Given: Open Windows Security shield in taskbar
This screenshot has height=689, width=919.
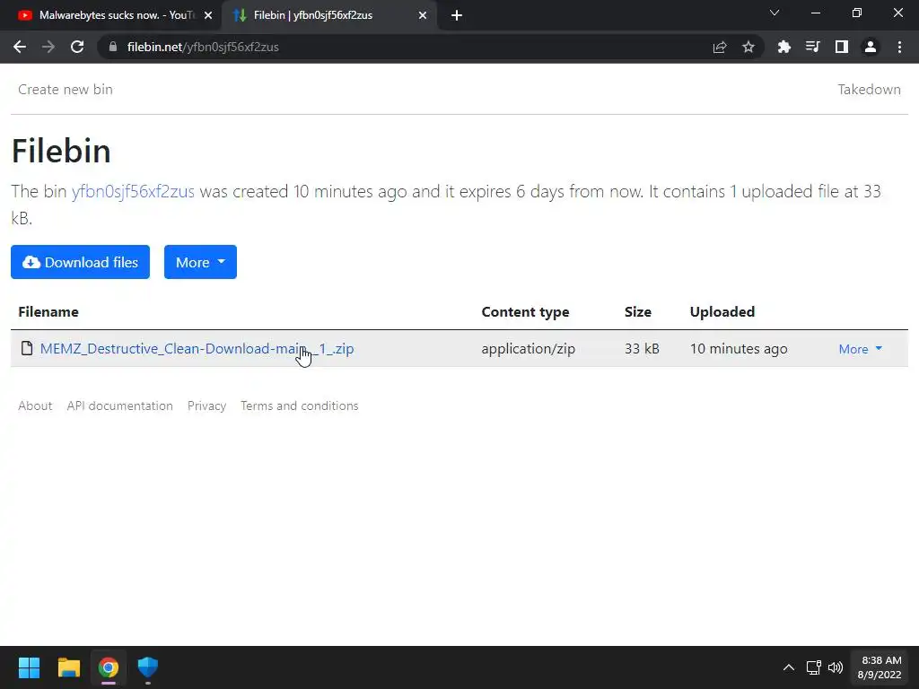Looking at the screenshot, I should (x=148, y=667).
